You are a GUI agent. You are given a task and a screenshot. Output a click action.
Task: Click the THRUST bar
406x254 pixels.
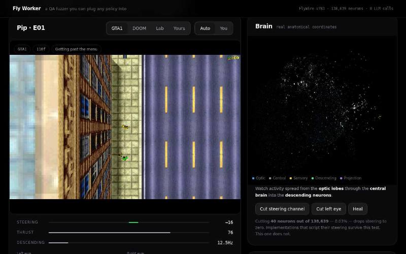coord(129,233)
